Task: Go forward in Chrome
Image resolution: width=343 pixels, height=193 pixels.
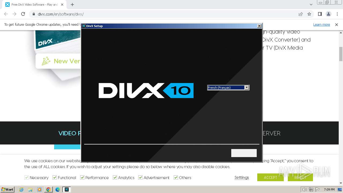Action: click(x=14, y=14)
